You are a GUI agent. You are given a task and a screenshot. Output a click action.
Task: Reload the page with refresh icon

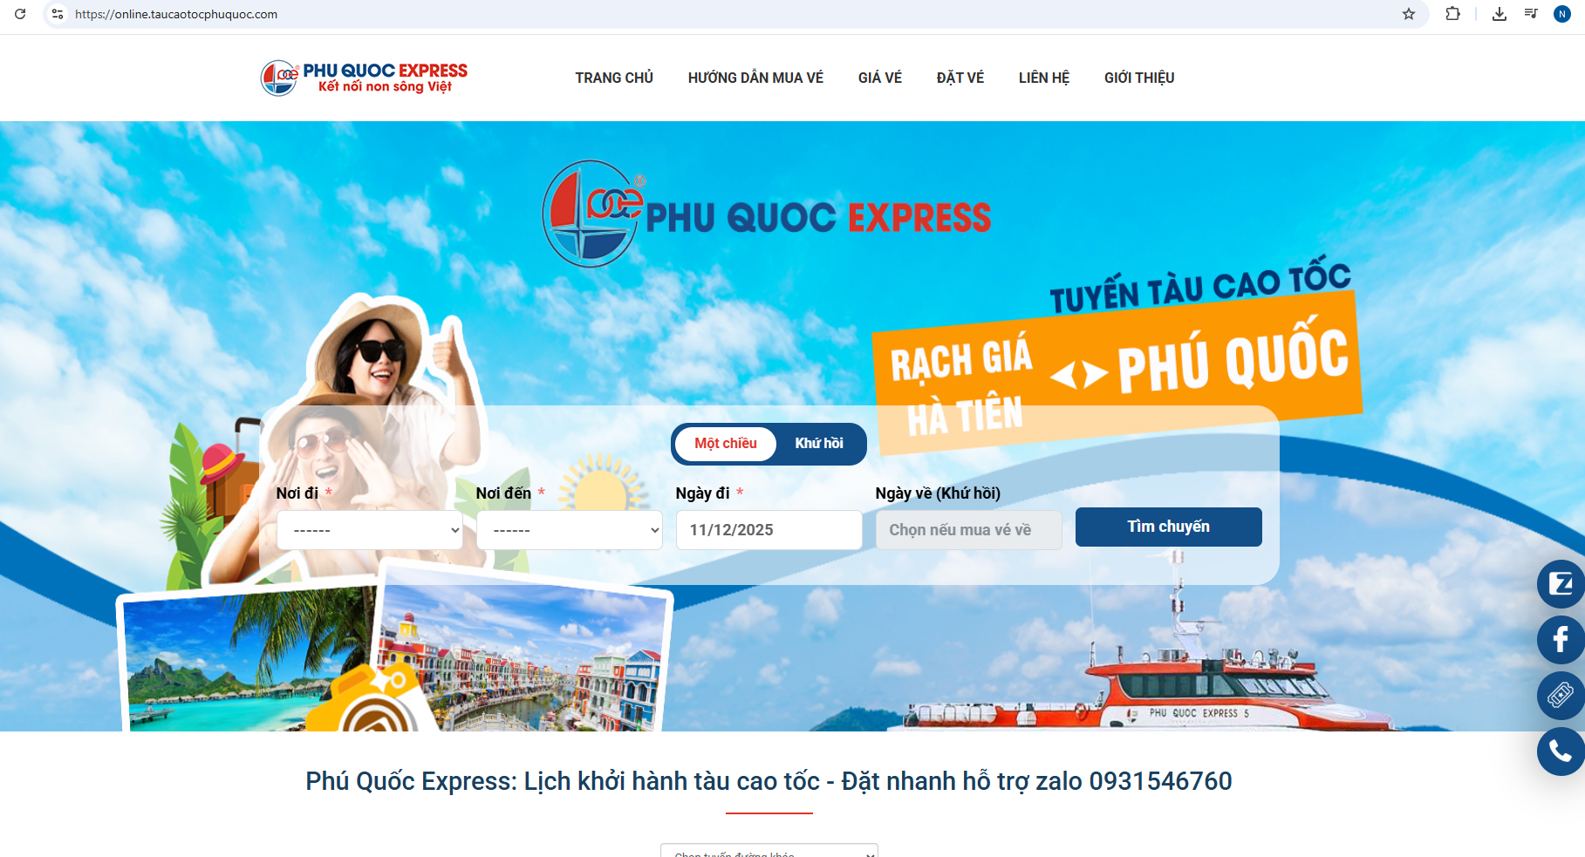click(x=20, y=14)
